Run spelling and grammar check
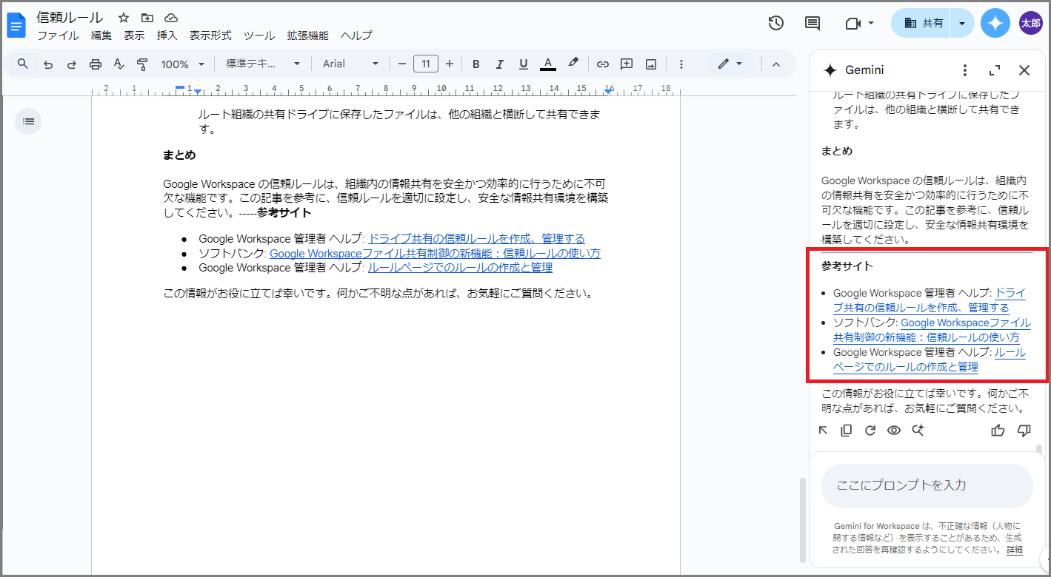This screenshot has height=577, width=1051. (x=119, y=64)
